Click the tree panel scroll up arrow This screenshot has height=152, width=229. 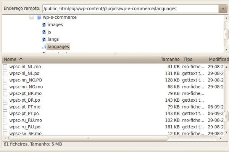[226, 18]
